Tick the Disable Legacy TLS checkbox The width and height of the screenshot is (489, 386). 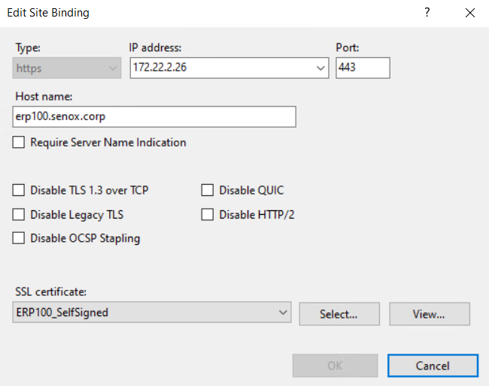tap(19, 214)
